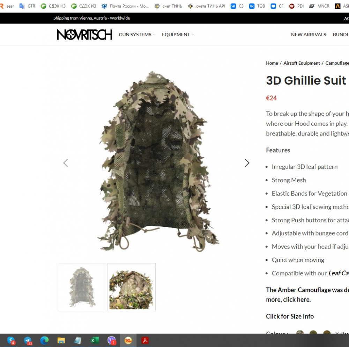Click "Irregular 3D leaf pattern" feature

[304, 167]
